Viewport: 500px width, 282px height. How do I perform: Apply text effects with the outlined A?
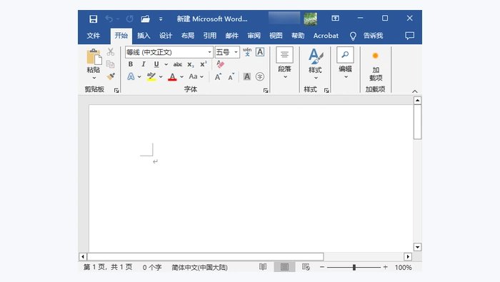click(x=131, y=76)
